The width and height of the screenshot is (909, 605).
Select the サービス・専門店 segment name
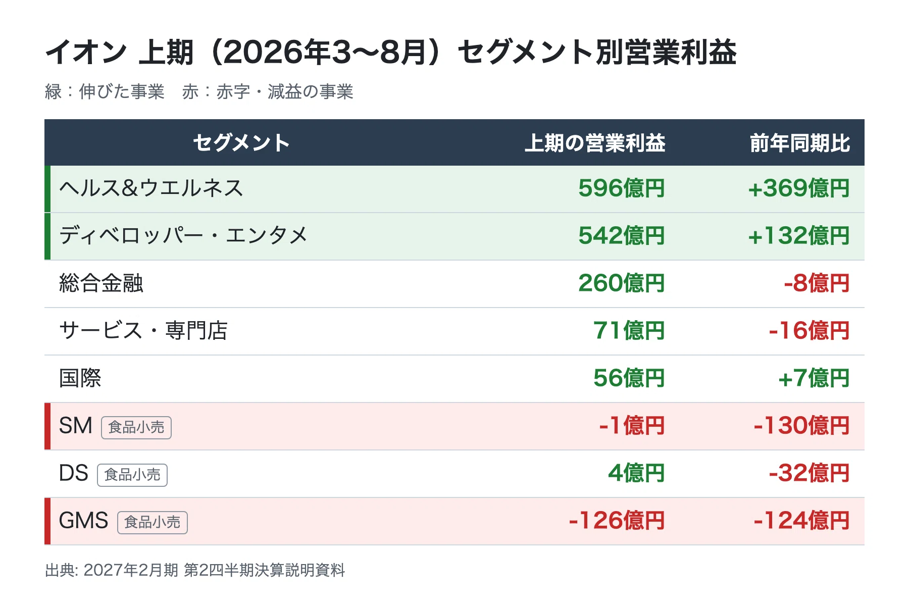143,331
